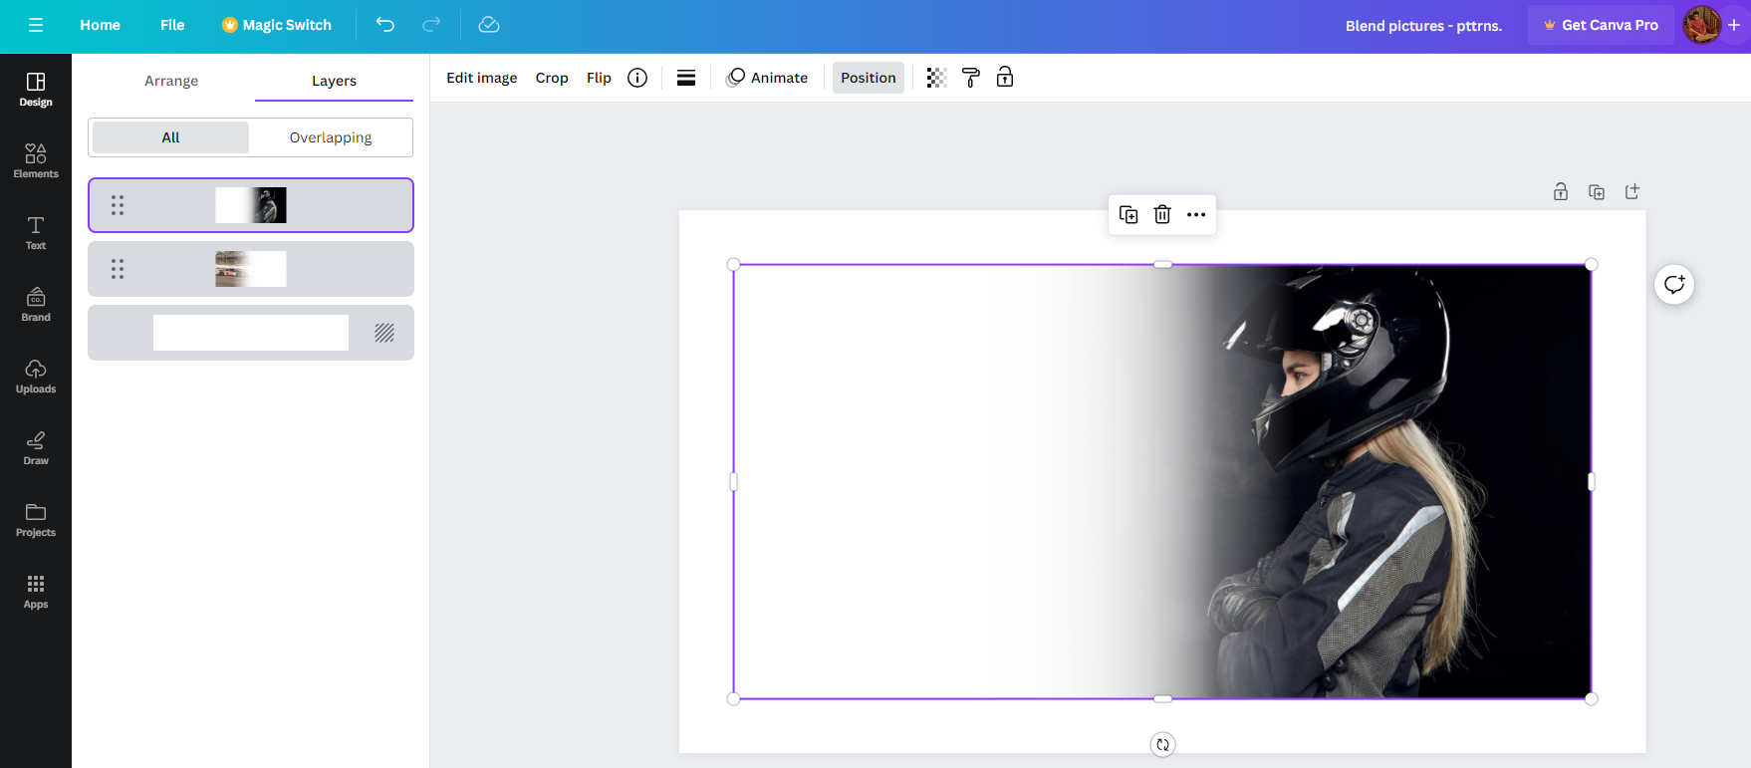This screenshot has width=1751, height=768.
Task: Select the All layers filter
Action: coord(171,137)
